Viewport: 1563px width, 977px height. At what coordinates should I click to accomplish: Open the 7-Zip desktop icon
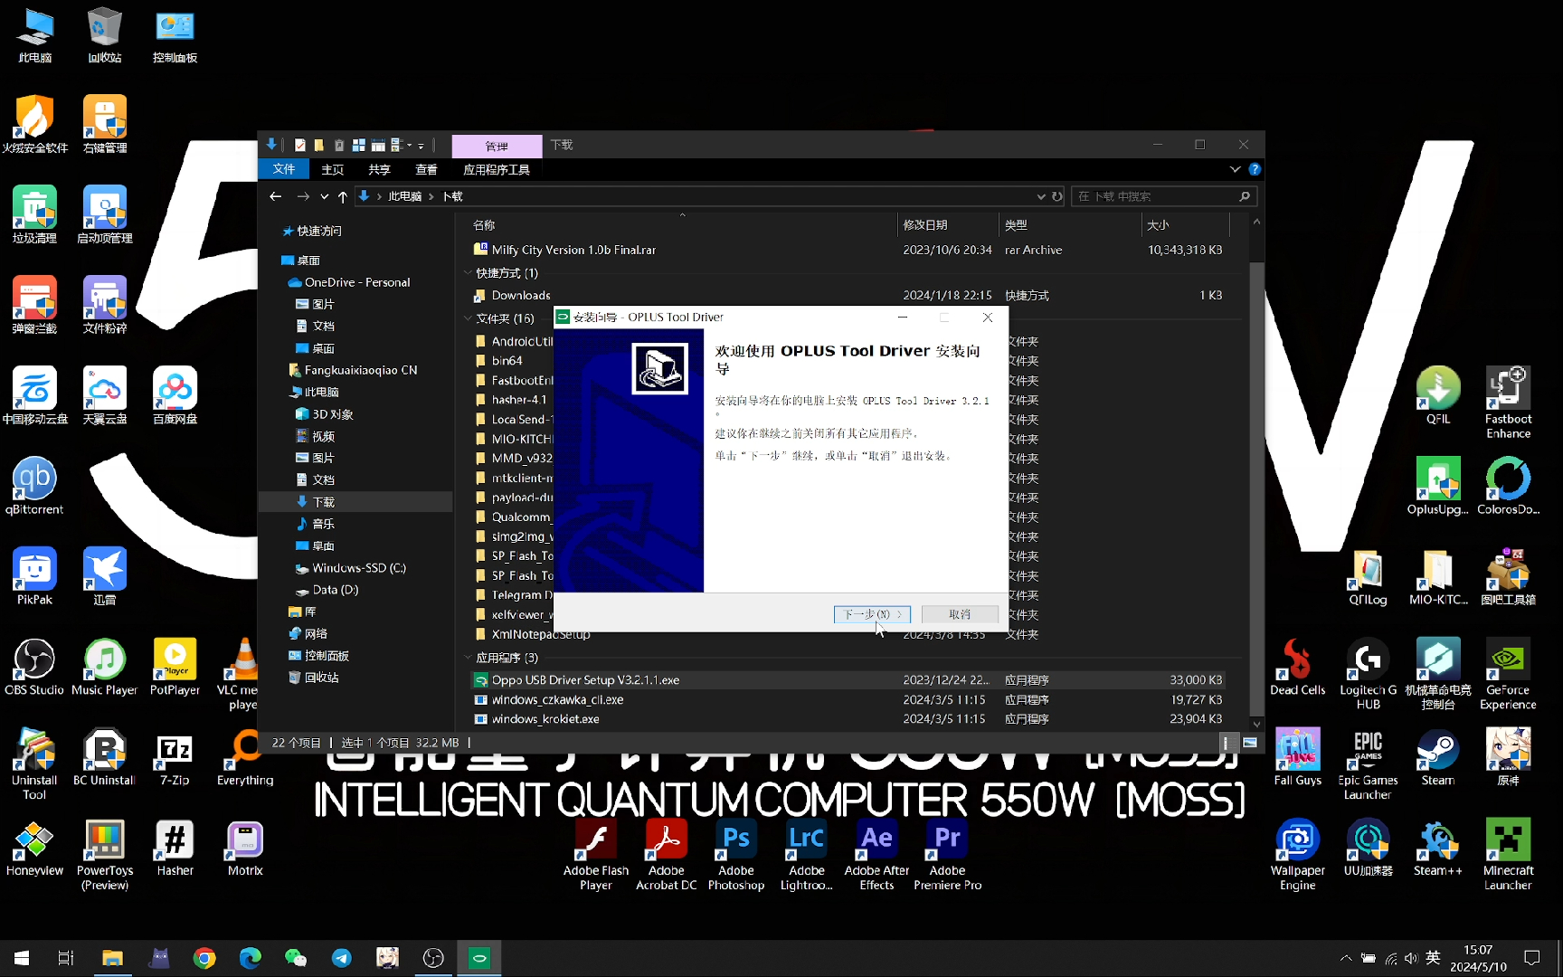(175, 757)
